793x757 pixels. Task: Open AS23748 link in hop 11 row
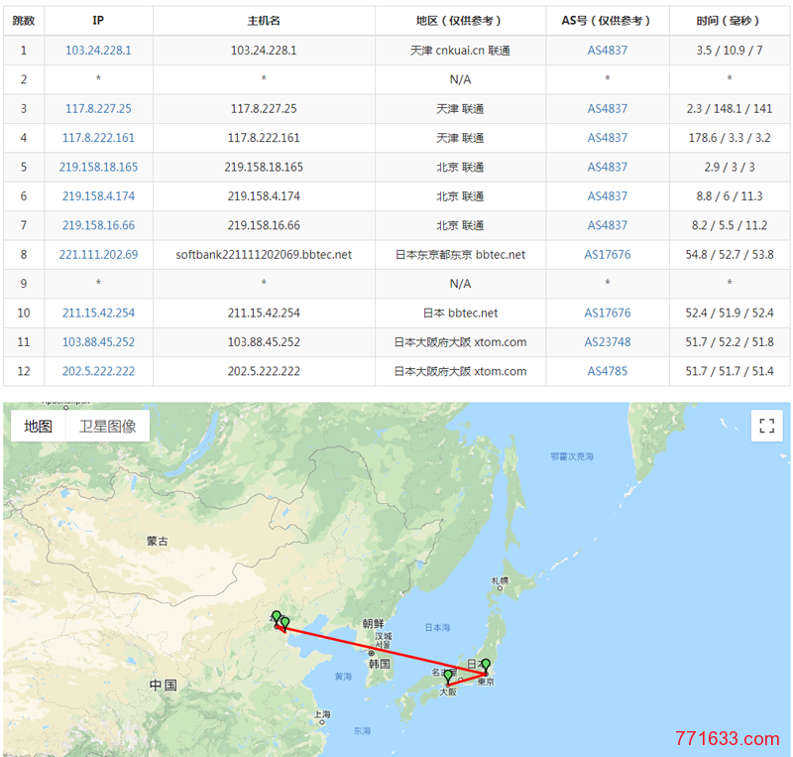point(607,341)
